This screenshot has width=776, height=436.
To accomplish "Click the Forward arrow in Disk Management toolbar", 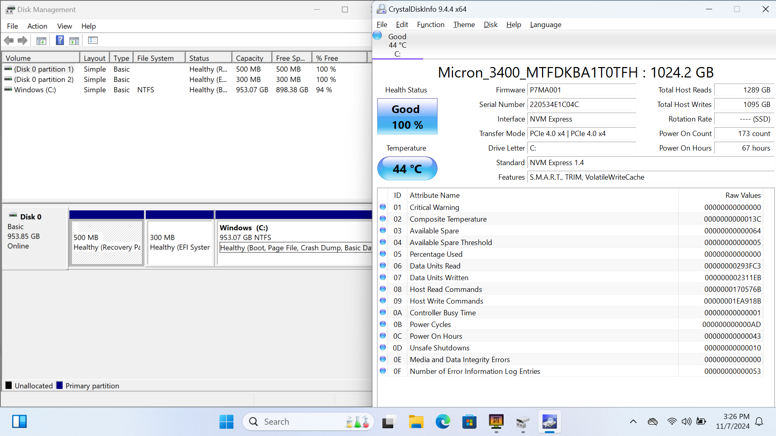I will pyautogui.click(x=23, y=40).
